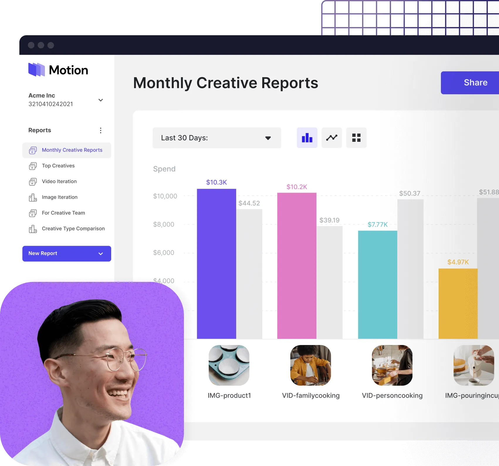Open the For Creative Team report
This screenshot has width=499, height=466.
[x=63, y=213]
